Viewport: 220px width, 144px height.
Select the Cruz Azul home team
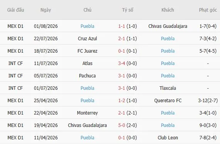[x=87, y=39]
